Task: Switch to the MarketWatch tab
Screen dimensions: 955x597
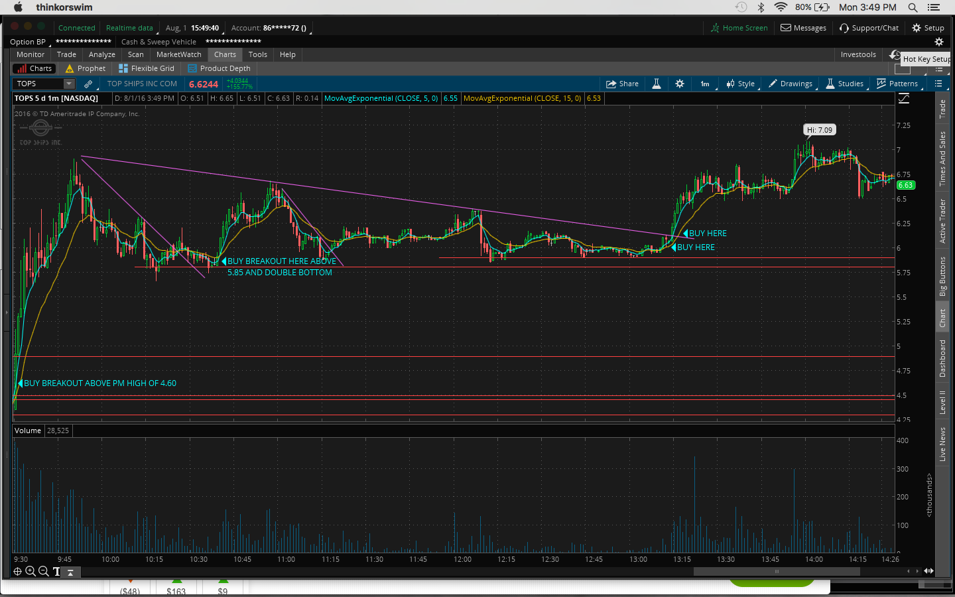Action: pos(178,54)
